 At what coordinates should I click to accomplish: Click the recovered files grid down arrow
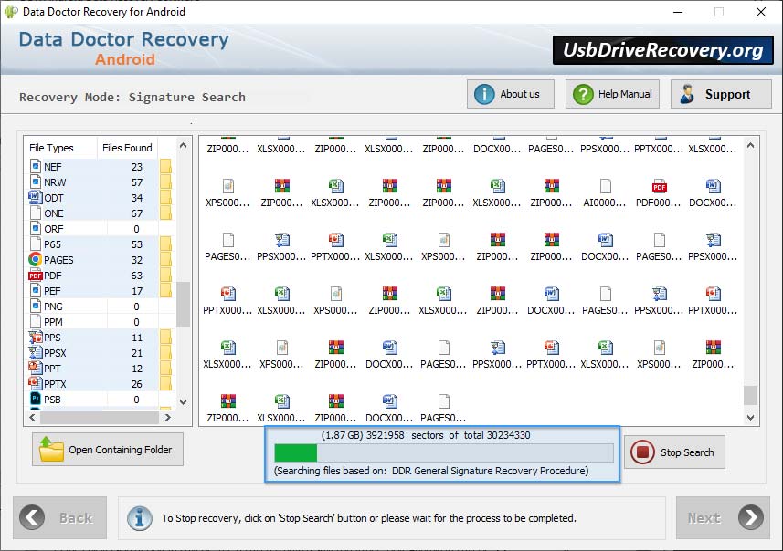(x=750, y=418)
